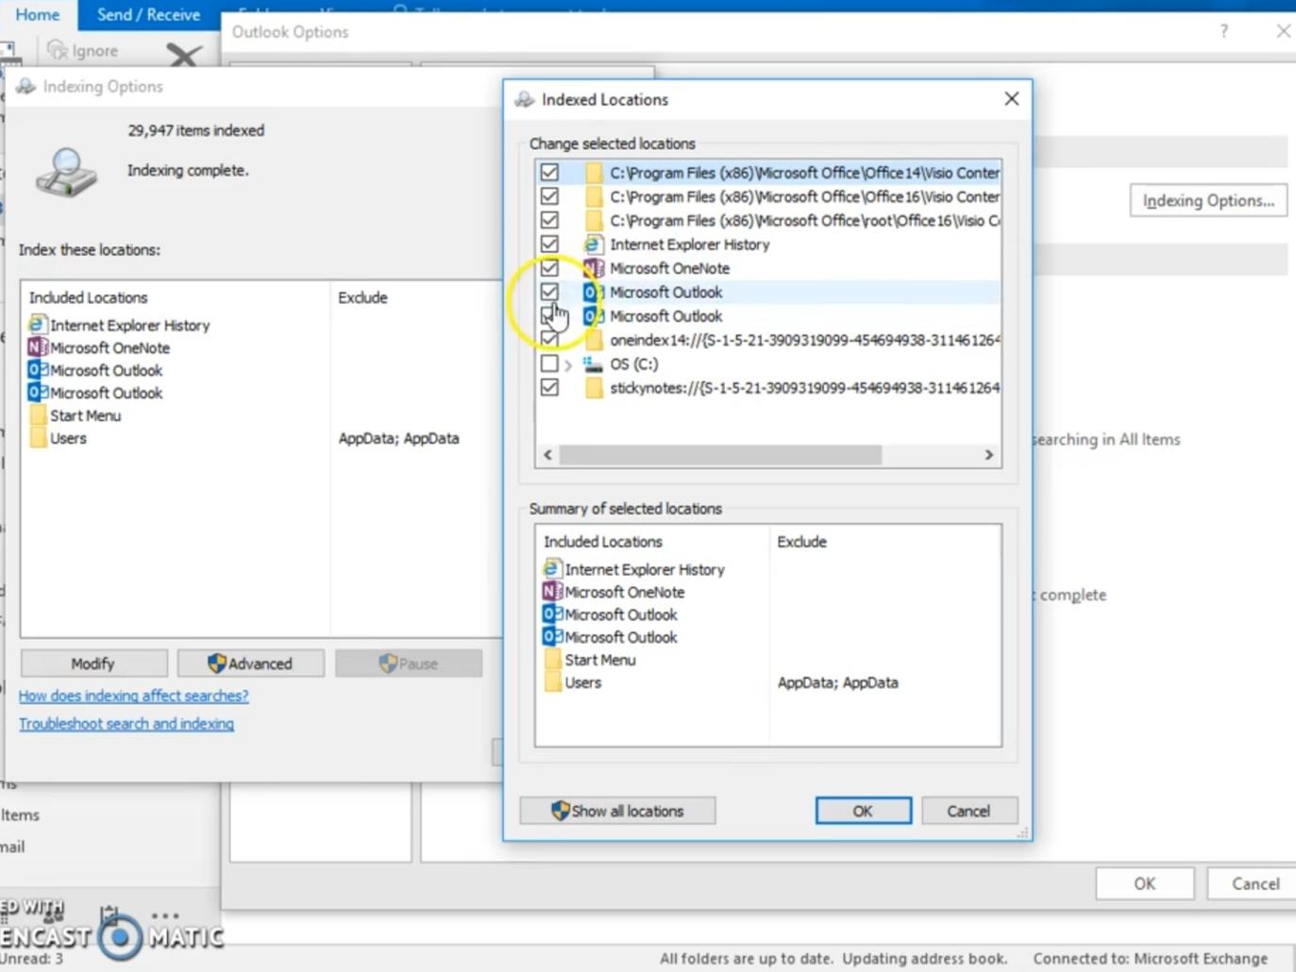Viewport: 1296px width, 972px height.
Task: Click the folder icon of the root\Office16 Visio path
Action: [594, 220]
